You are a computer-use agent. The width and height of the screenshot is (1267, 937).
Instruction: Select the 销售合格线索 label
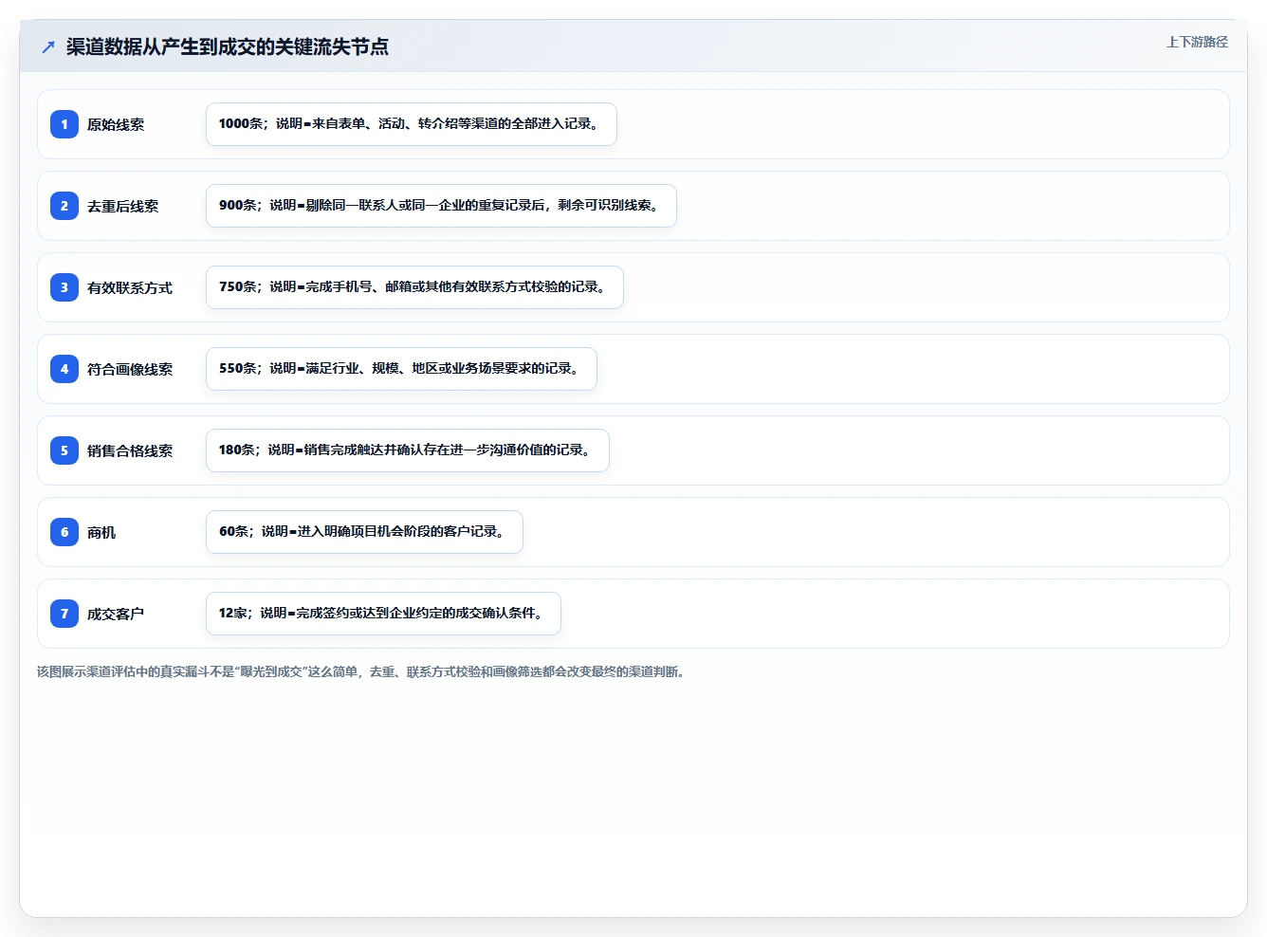pos(130,450)
